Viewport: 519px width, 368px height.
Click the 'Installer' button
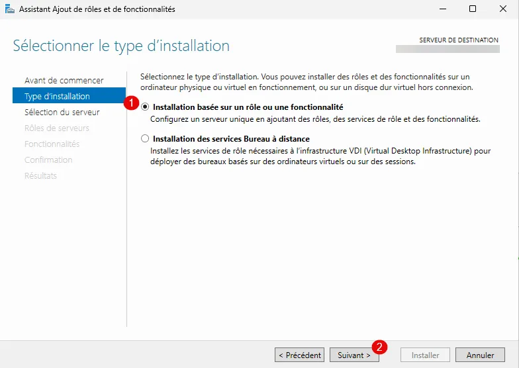[x=425, y=355]
